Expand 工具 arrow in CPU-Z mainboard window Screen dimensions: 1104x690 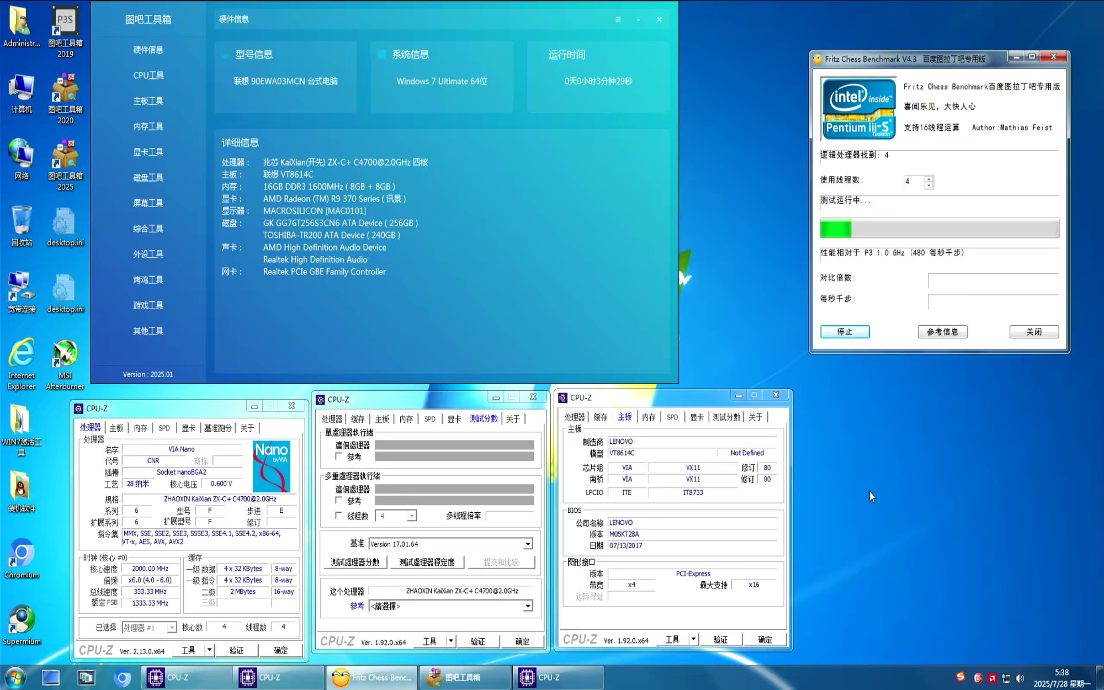coord(693,639)
